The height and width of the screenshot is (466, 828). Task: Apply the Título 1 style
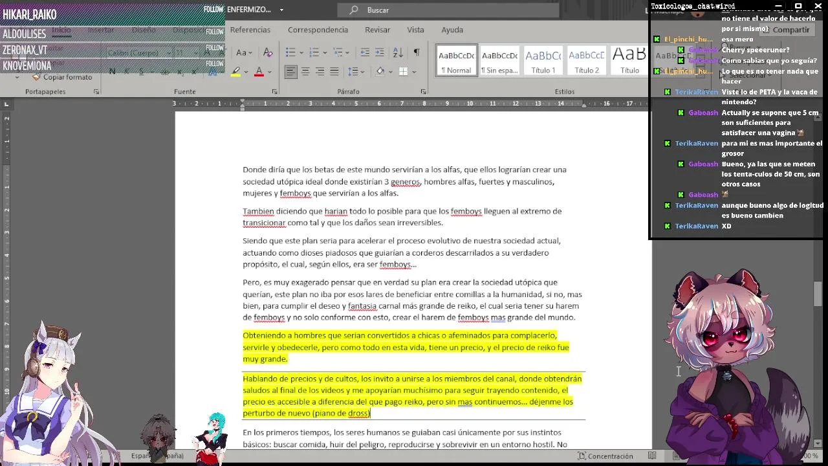tap(543, 60)
